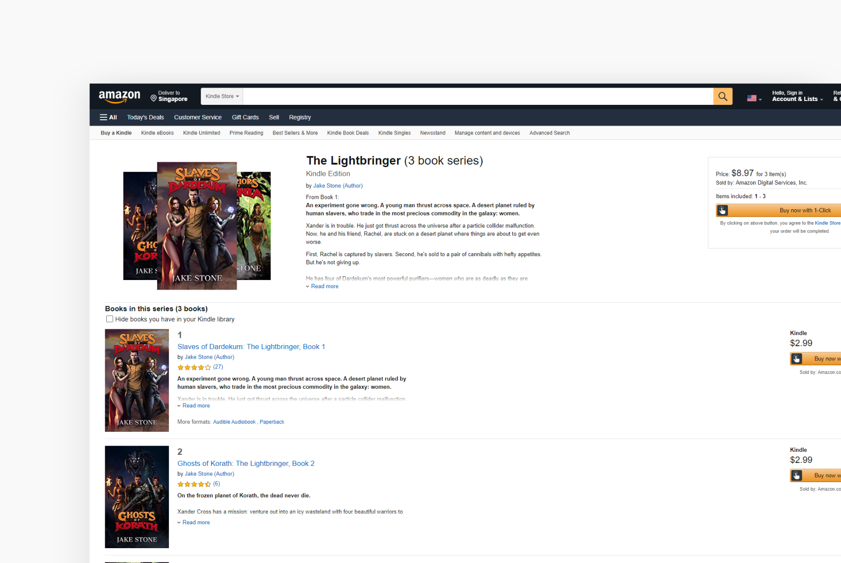Click the series cover collage image
This screenshot has width=841, height=563.
[197, 225]
